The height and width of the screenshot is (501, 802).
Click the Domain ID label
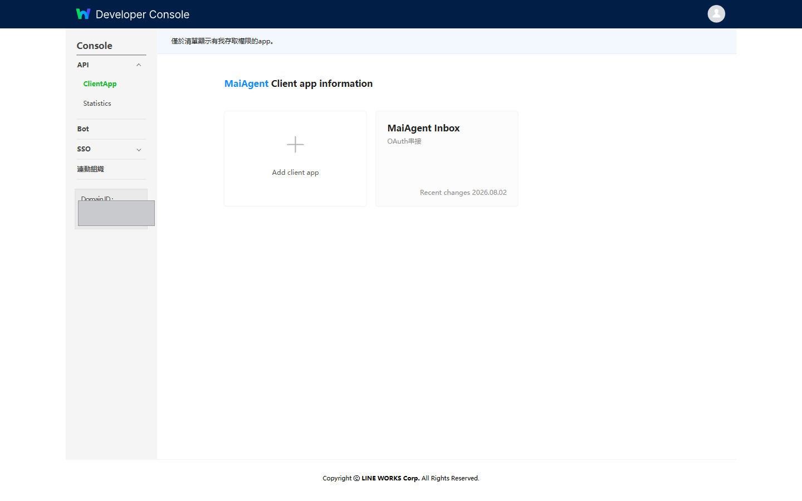pos(97,198)
